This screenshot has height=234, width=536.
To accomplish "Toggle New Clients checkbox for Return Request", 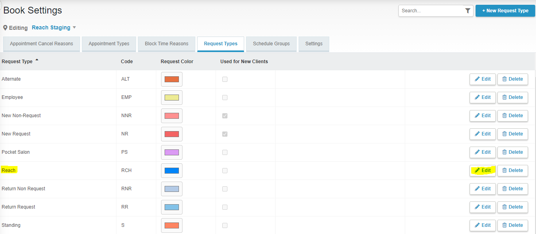I will point(225,207).
